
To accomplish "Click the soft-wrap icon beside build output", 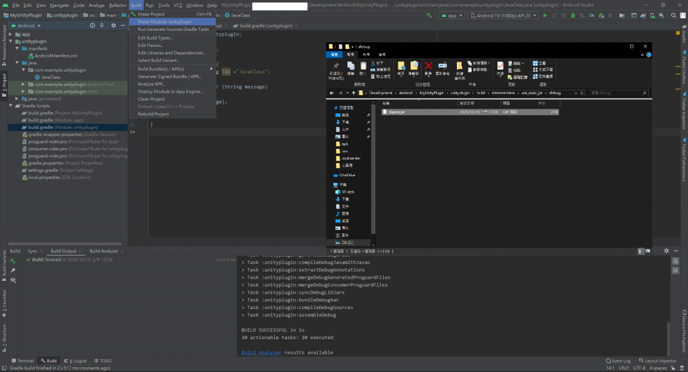I will click(676, 261).
